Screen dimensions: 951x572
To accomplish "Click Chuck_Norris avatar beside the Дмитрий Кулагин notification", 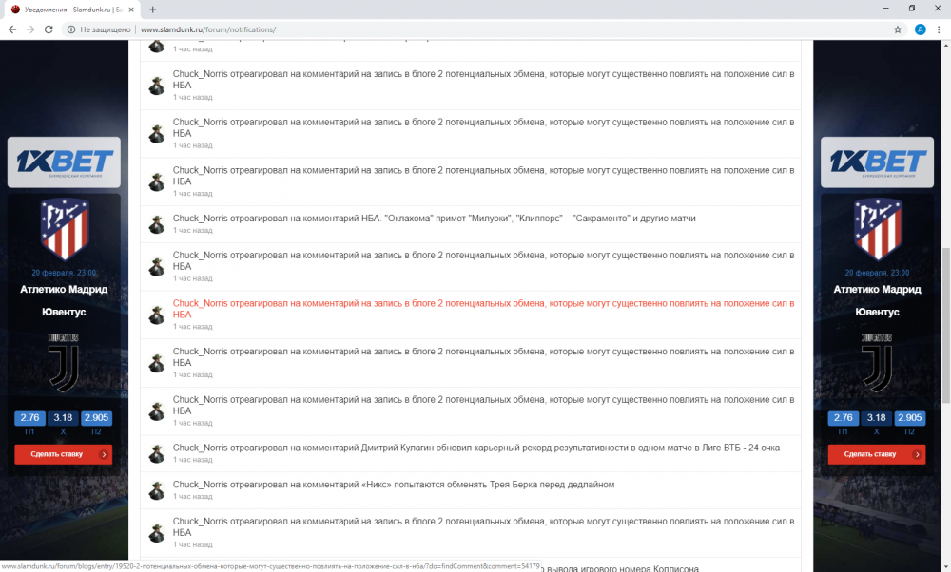I will [157, 454].
